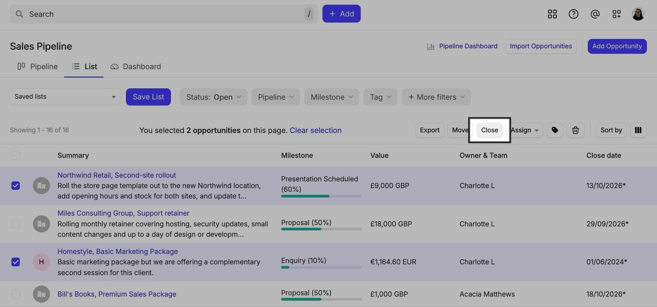
Task: Click the Add button beside search
Action: pyautogui.click(x=341, y=14)
